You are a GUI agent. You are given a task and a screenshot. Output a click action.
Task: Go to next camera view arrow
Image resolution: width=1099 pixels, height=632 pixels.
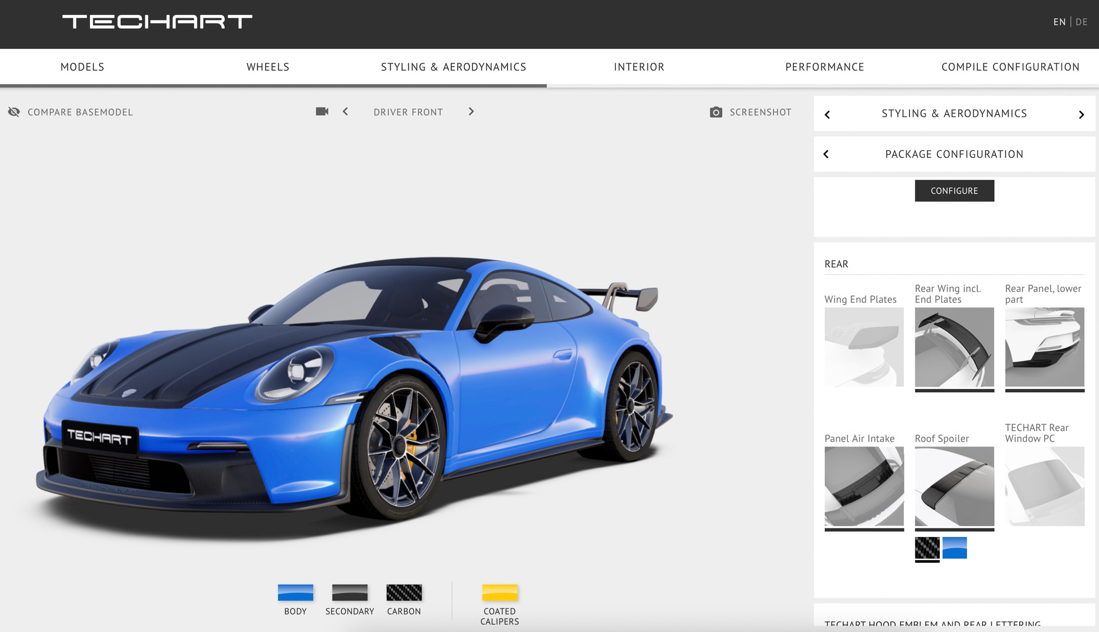tap(471, 112)
